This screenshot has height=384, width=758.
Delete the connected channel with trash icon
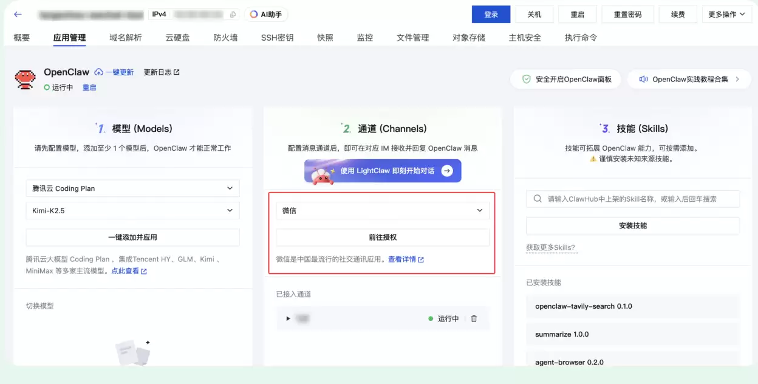[474, 318]
